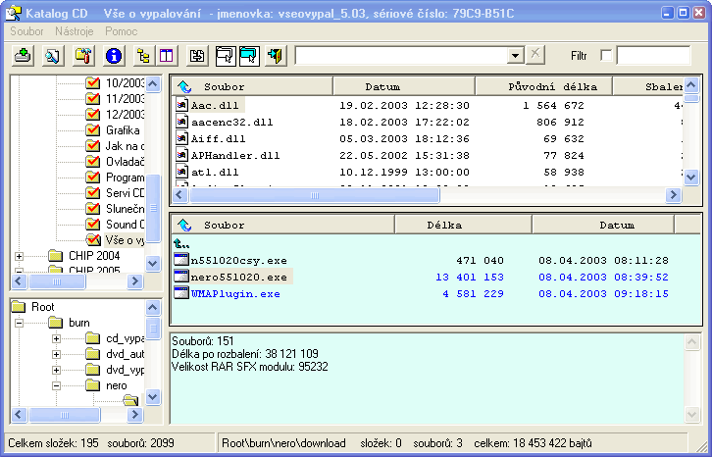Open the blue info icon
This screenshot has height=457, width=712.
tap(114, 56)
